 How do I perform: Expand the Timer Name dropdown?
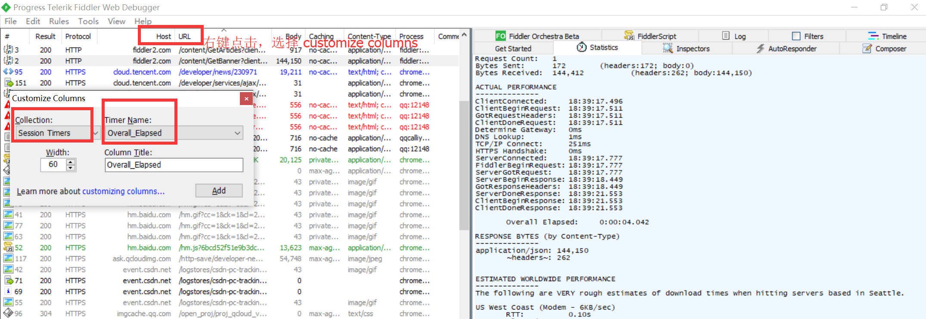tap(237, 133)
